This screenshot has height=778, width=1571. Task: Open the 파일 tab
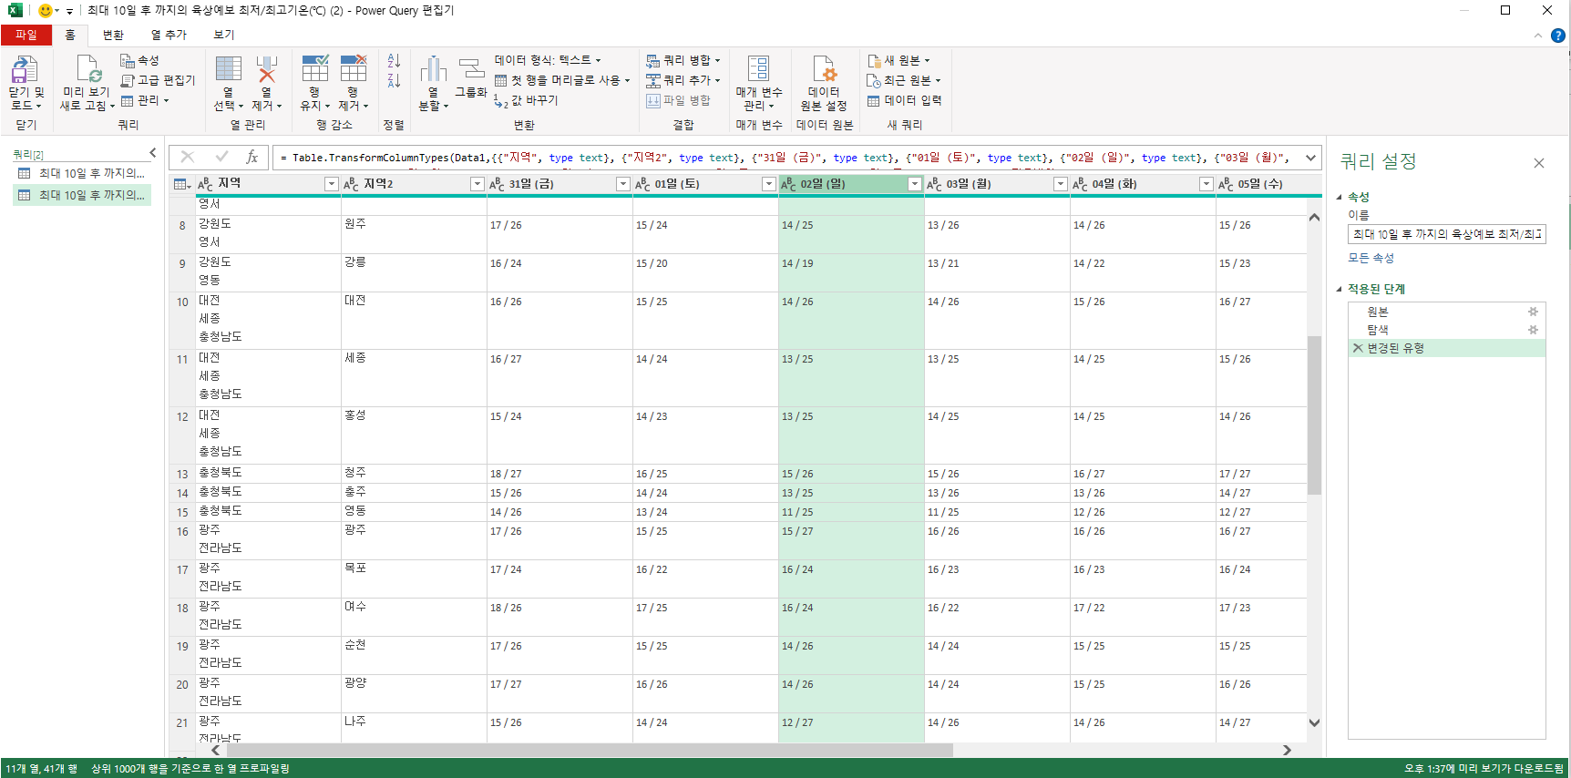[x=26, y=35]
